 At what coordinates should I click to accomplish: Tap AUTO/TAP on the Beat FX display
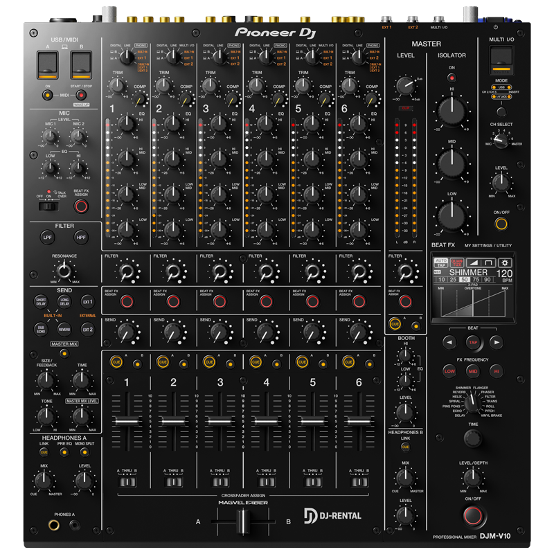pos(440,262)
